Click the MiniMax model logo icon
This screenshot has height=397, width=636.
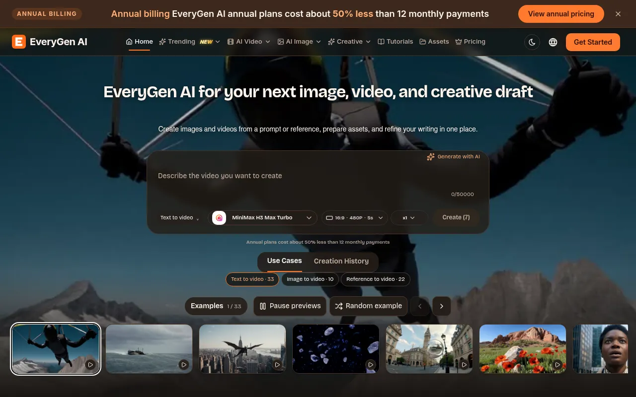pyautogui.click(x=219, y=218)
